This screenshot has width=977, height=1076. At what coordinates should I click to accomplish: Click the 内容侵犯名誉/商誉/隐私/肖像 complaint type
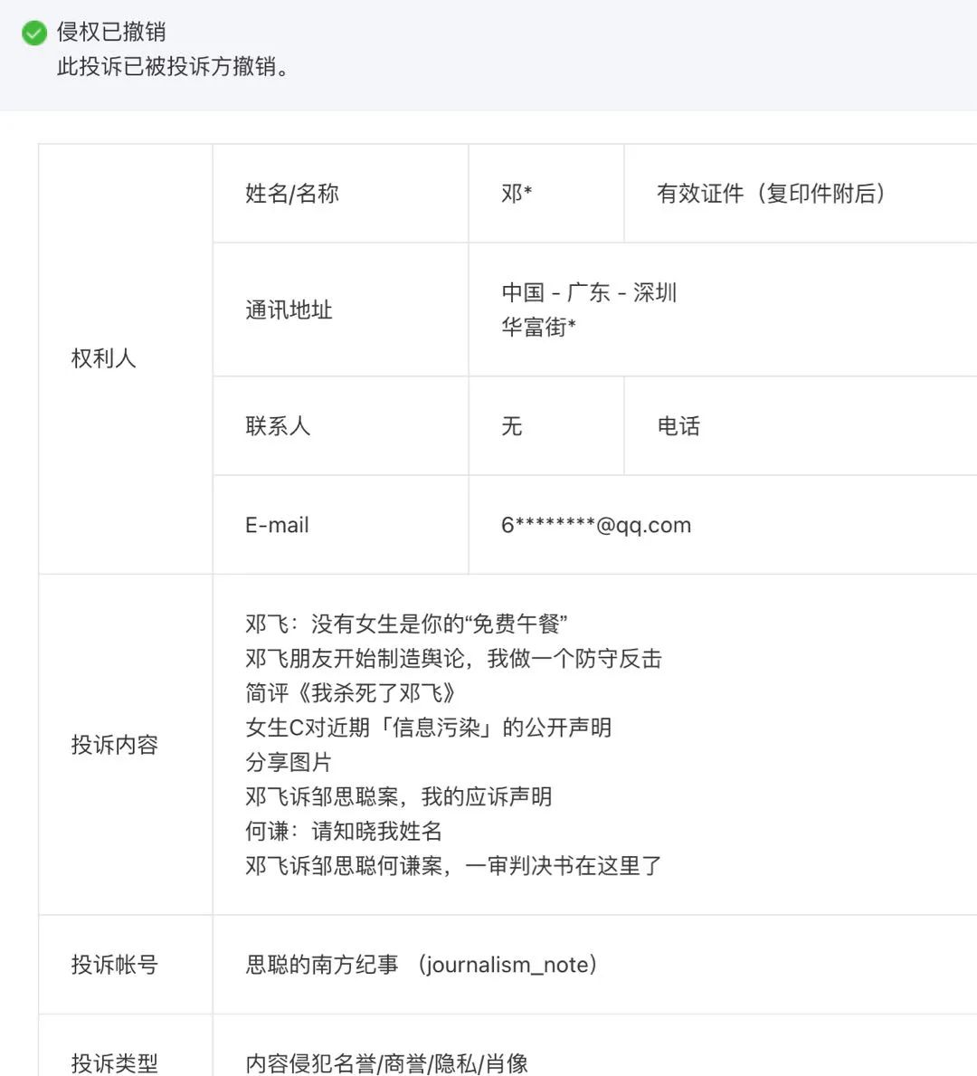coord(386,1063)
